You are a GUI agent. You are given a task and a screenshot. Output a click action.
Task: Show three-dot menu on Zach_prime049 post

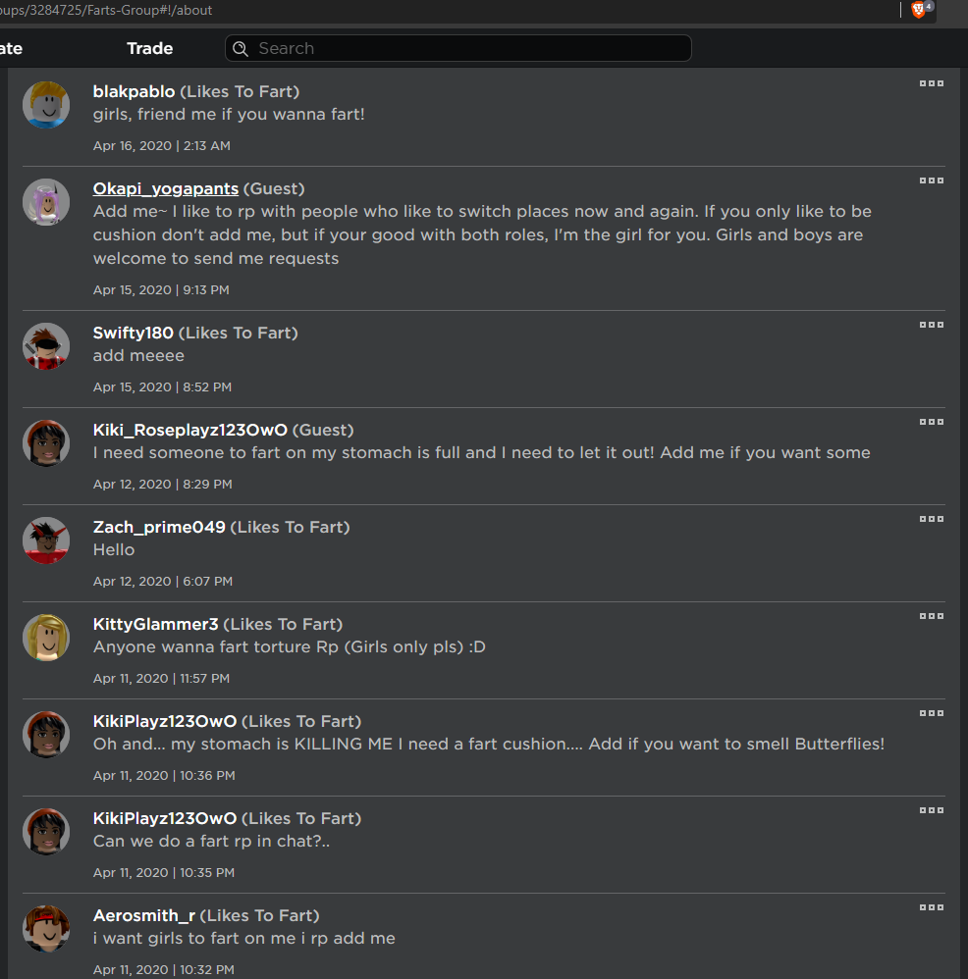pos(931,519)
